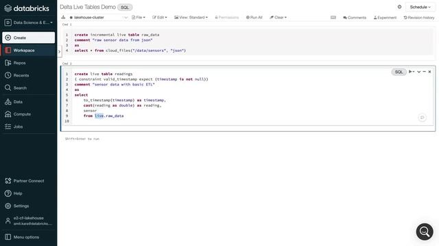Open the cell 2 actions chevron menu
439x246 pixels.
tap(419, 72)
